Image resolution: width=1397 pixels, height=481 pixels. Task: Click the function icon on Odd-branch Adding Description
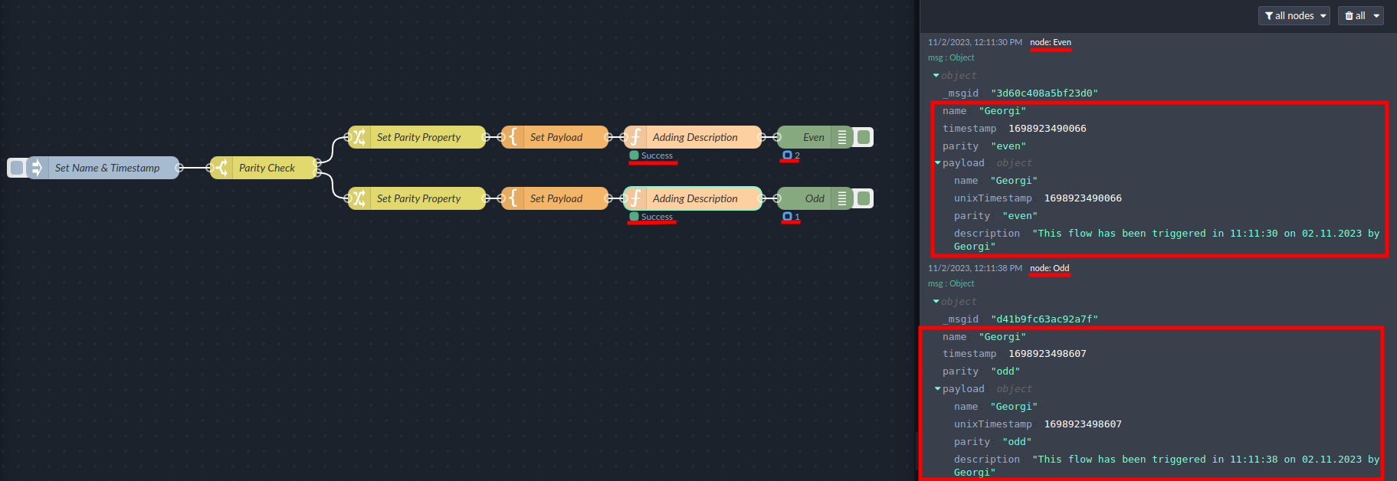635,198
